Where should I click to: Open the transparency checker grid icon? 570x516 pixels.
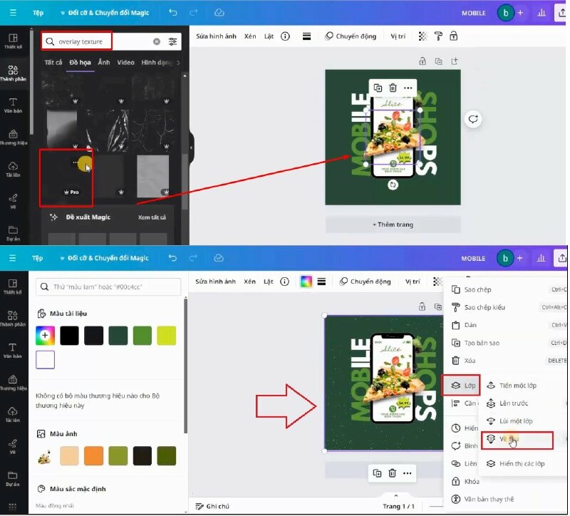422,36
